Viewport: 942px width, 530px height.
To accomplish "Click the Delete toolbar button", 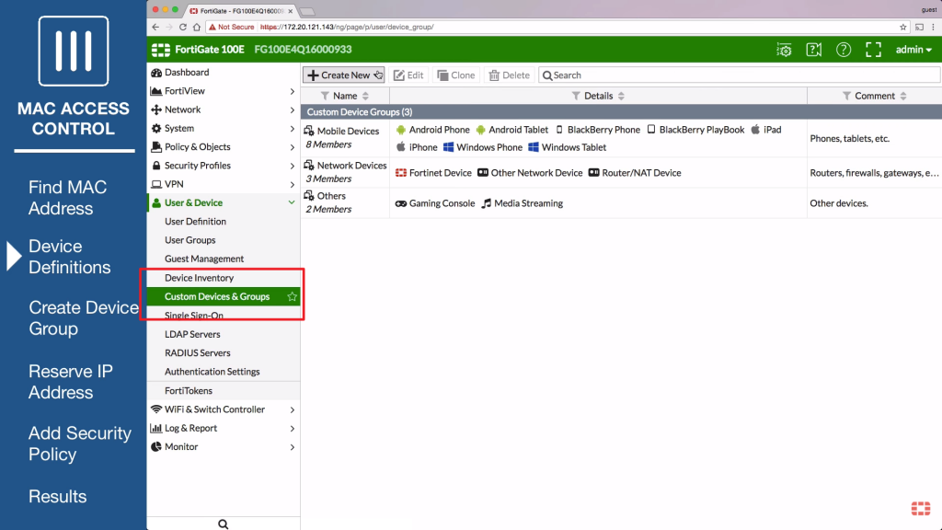I will [510, 75].
